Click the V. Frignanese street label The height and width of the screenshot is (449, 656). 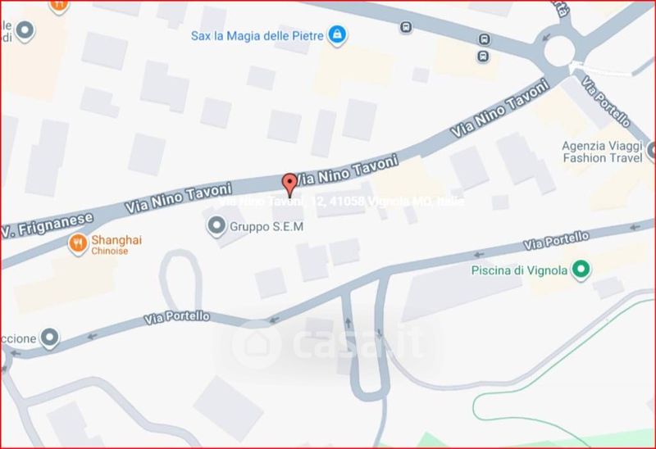click(47, 226)
